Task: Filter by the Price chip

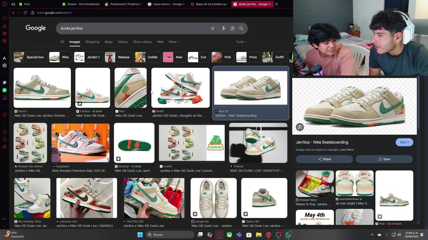Action: (x=248, y=57)
